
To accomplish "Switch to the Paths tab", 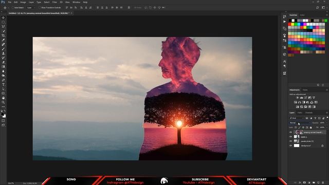I will [300, 113].
